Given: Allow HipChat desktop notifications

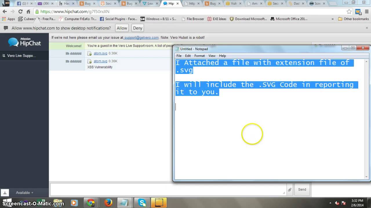Looking at the screenshot, I should (122, 28).
